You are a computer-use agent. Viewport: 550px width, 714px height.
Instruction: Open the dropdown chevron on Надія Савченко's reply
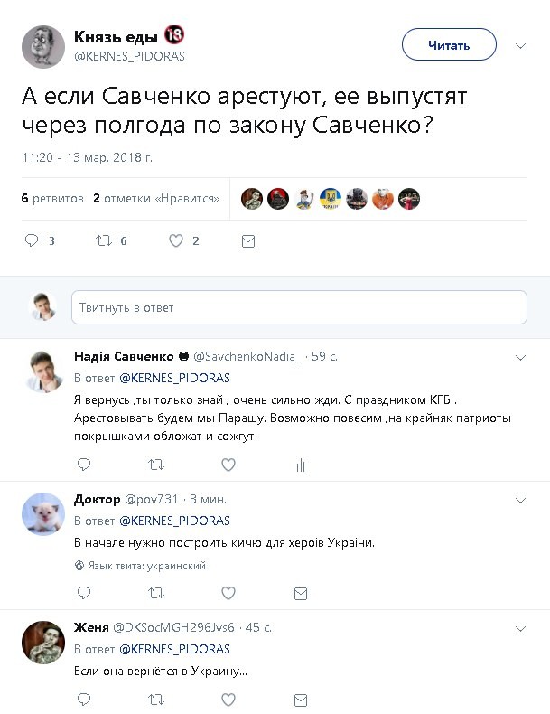[520, 358]
